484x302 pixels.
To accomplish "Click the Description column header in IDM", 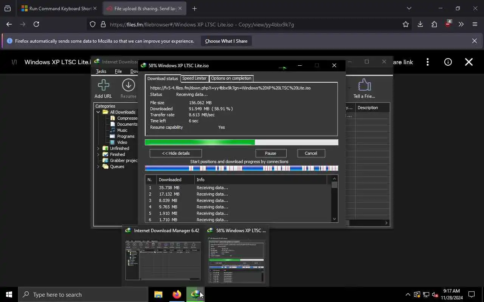I will 372,108.
